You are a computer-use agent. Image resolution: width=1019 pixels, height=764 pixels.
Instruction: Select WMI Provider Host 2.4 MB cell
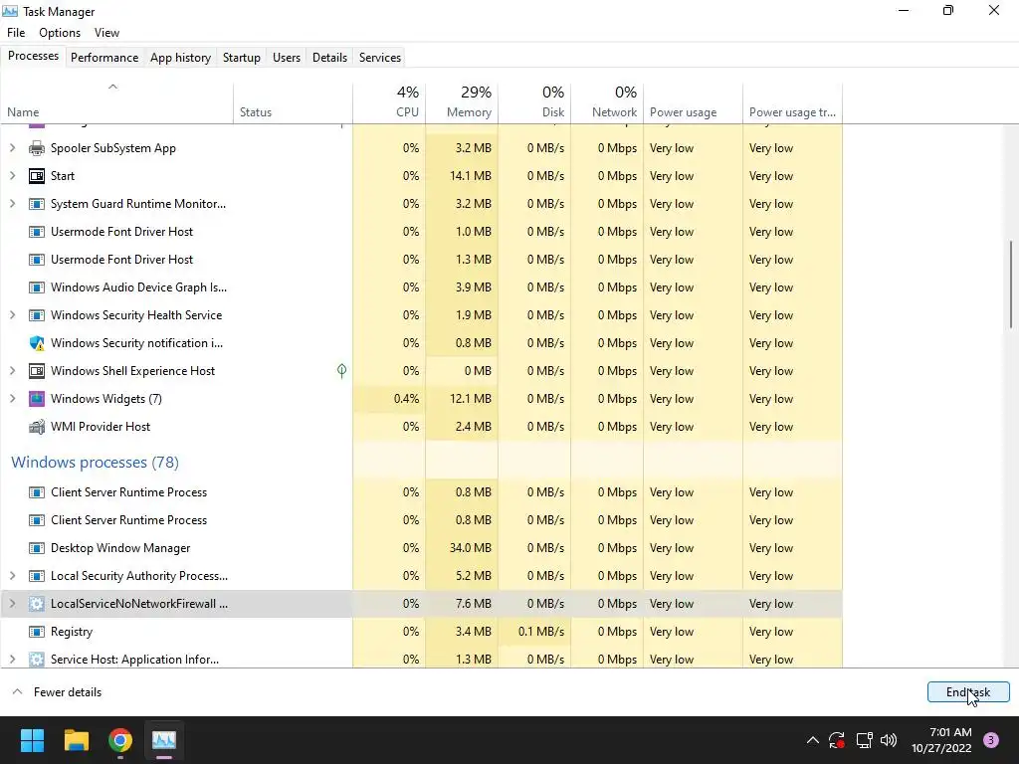pos(462,427)
